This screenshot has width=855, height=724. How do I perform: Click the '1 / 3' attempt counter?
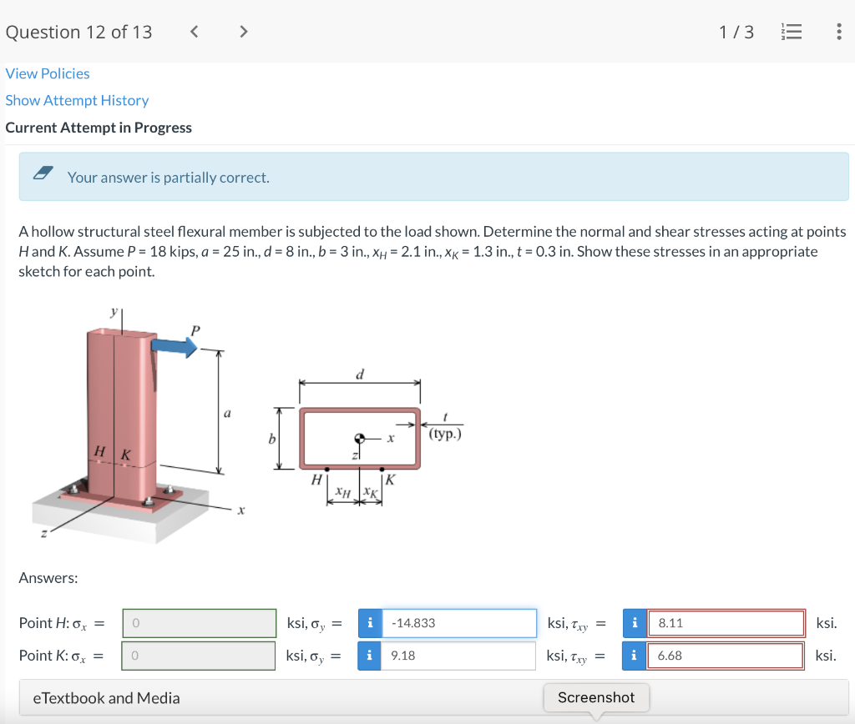pyautogui.click(x=736, y=32)
